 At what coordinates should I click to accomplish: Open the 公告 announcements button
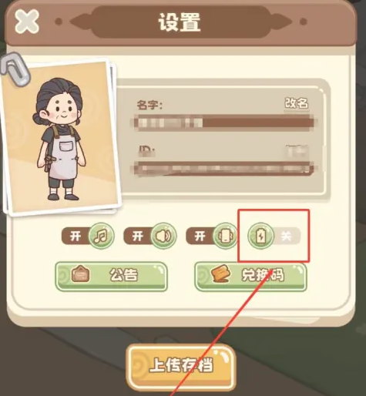[x=112, y=276]
